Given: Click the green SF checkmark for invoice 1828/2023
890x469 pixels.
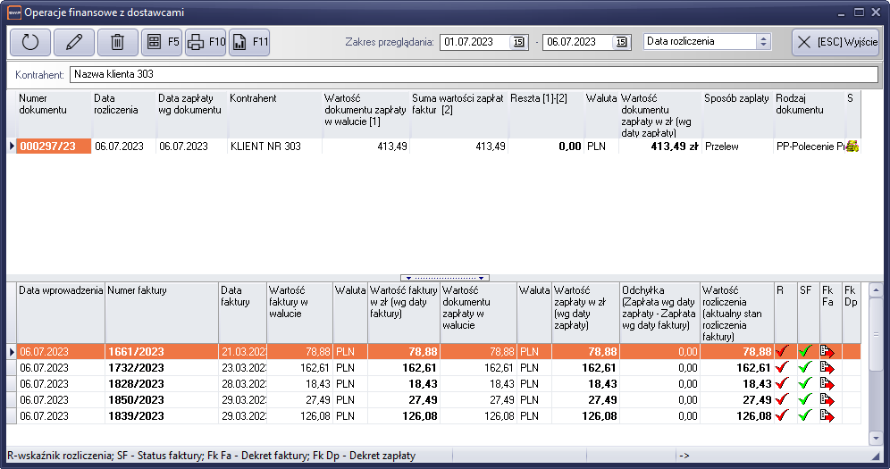Looking at the screenshot, I should pos(805,383).
